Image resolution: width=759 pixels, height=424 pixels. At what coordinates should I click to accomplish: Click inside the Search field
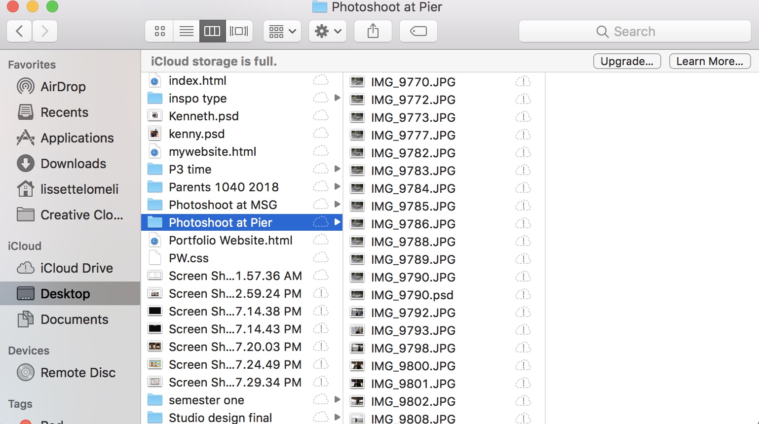pyautogui.click(x=635, y=32)
